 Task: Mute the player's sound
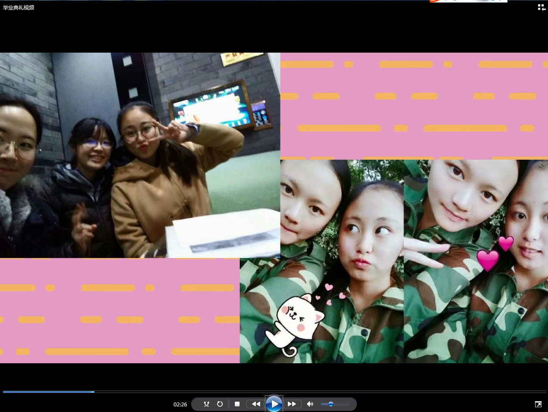[x=310, y=404]
